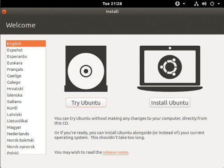224x168 pixels.
Task: Click the laptop with Ubuntu logo image
Action: (170, 69)
